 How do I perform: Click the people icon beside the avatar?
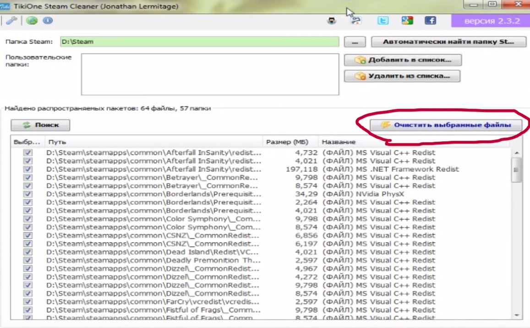[355, 21]
